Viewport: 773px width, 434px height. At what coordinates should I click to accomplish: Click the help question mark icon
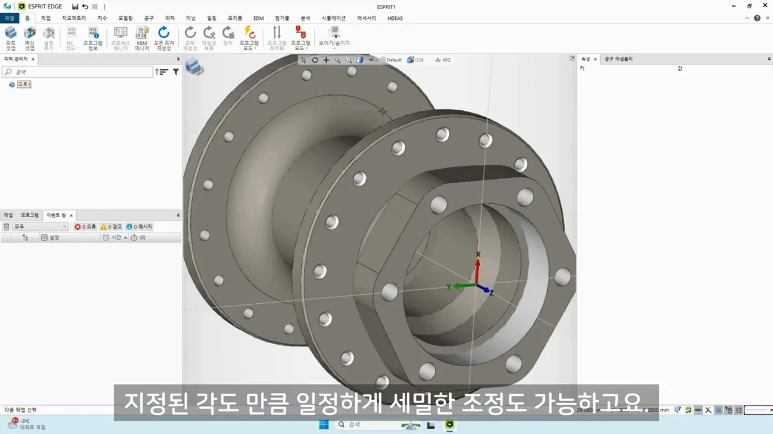click(x=757, y=18)
